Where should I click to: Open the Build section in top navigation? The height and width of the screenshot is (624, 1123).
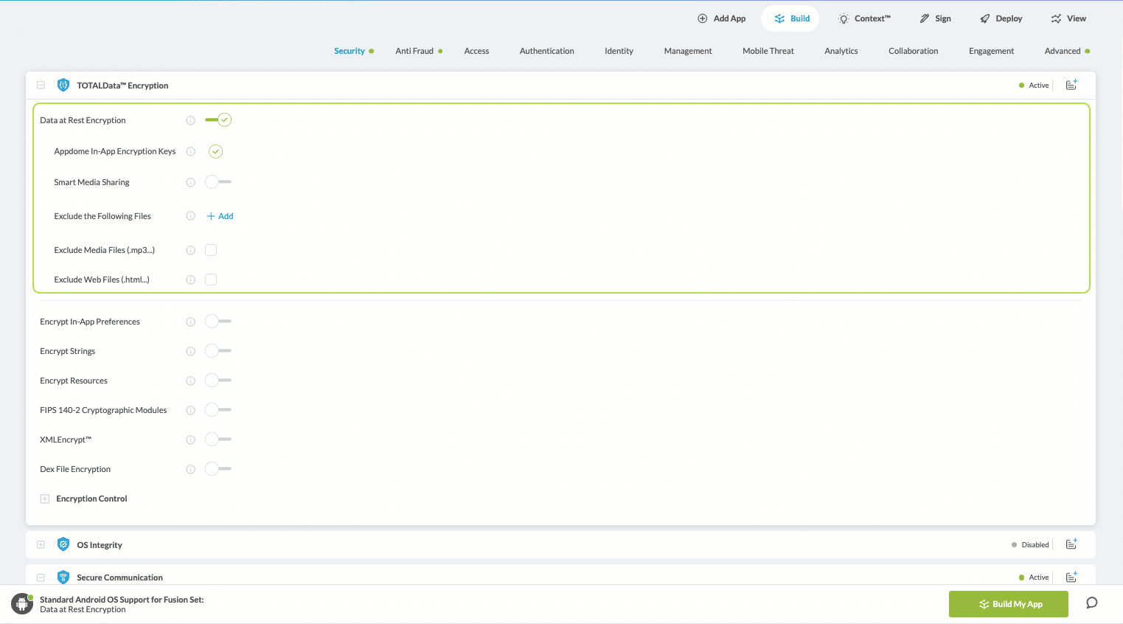(x=790, y=18)
